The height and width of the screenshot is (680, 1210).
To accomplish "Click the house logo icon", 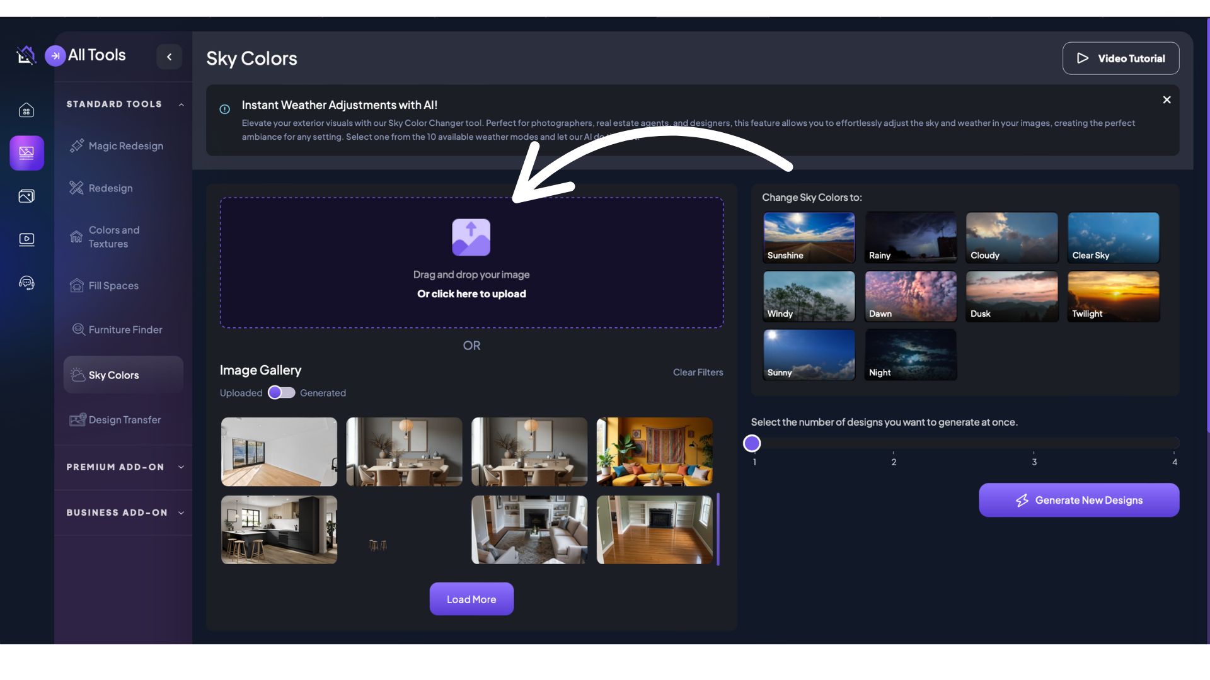I will tap(26, 55).
